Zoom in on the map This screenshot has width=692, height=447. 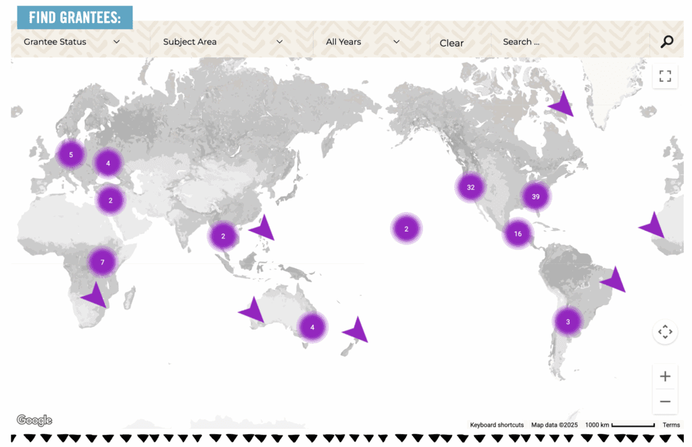tap(665, 376)
